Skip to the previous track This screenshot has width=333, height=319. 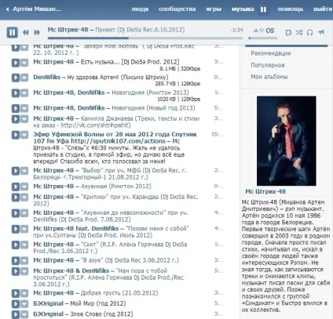tap(26, 32)
